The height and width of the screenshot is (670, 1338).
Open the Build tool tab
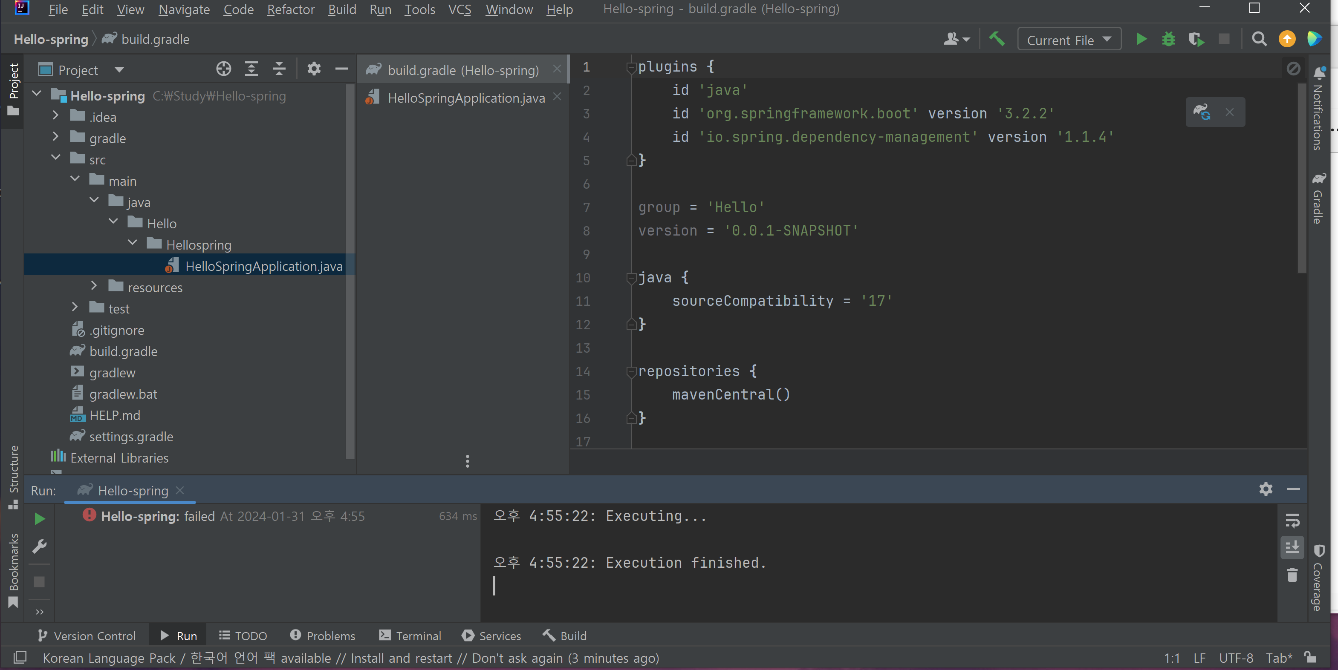point(564,635)
